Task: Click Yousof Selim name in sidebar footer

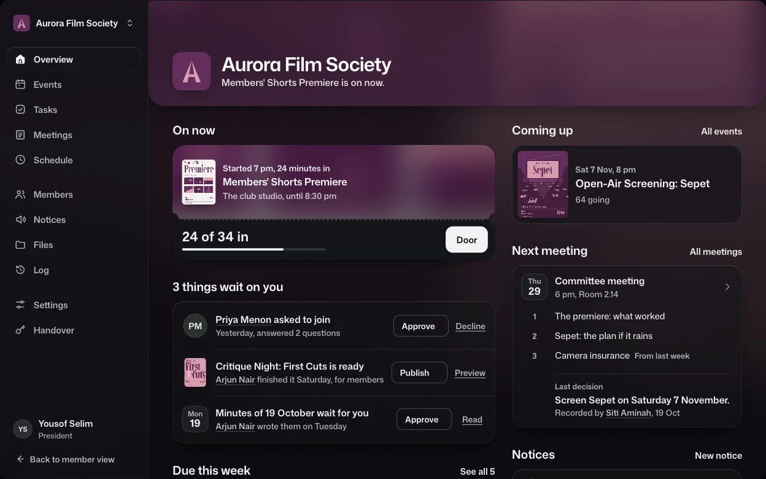Action: click(x=66, y=424)
